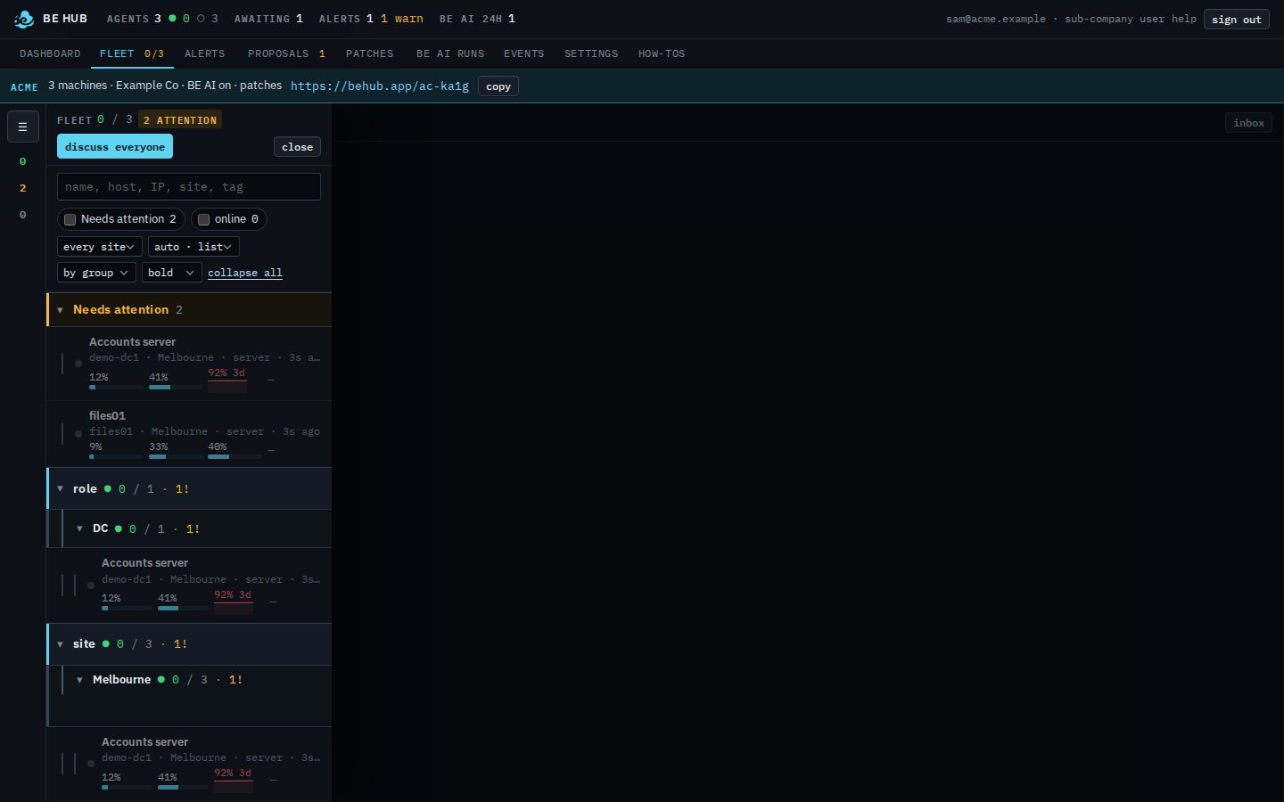This screenshot has width=1284, height=802.
Task: Open the How-Tos tab
Action: click(662, 54)
